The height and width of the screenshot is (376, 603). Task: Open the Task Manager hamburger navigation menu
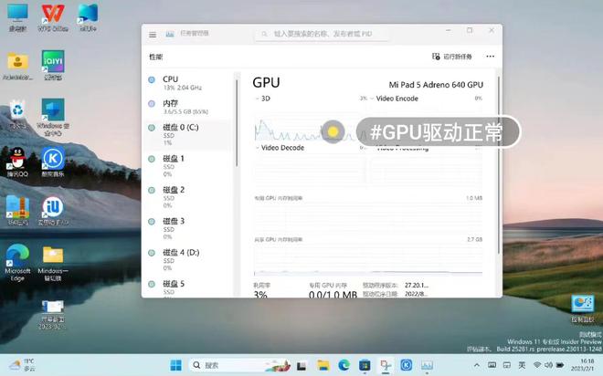click(153, 35)
